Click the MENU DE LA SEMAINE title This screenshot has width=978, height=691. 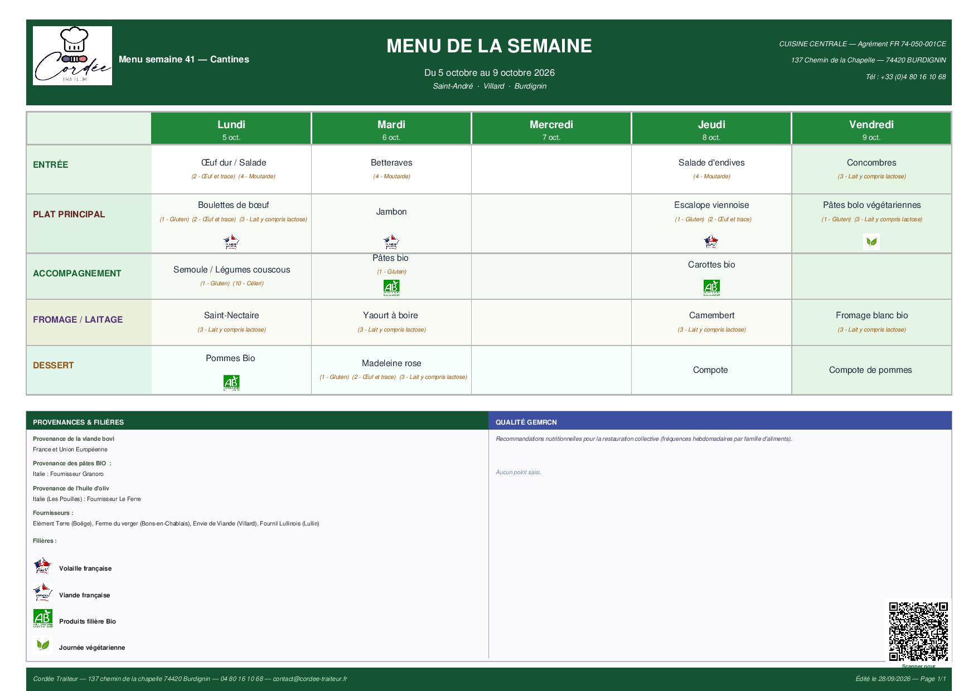(489, 46)
